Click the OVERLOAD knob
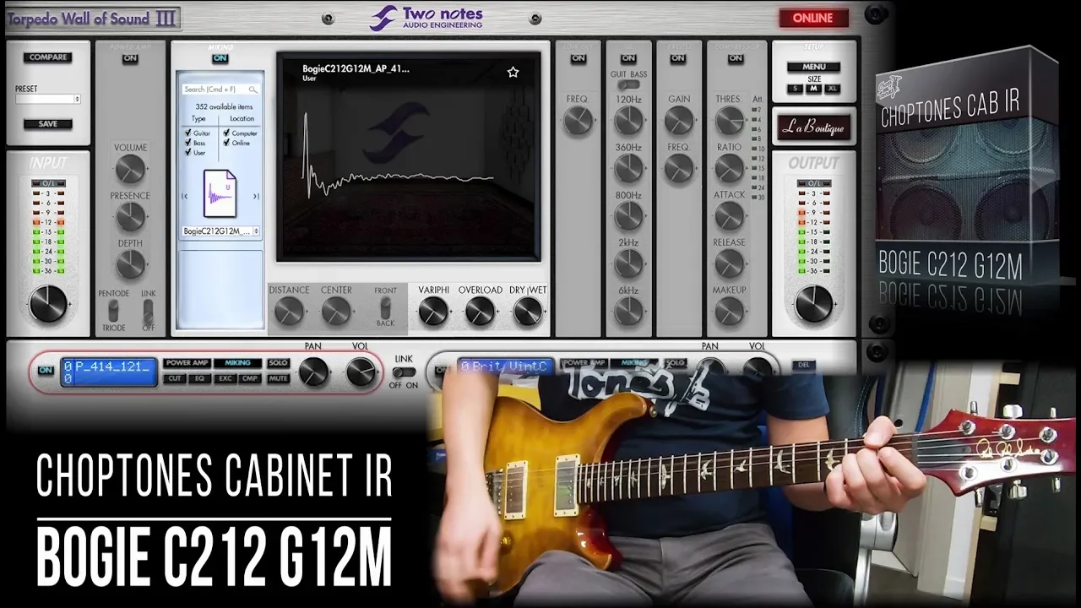The height and width of the screenshot is (608, 1081). point(480,312)
